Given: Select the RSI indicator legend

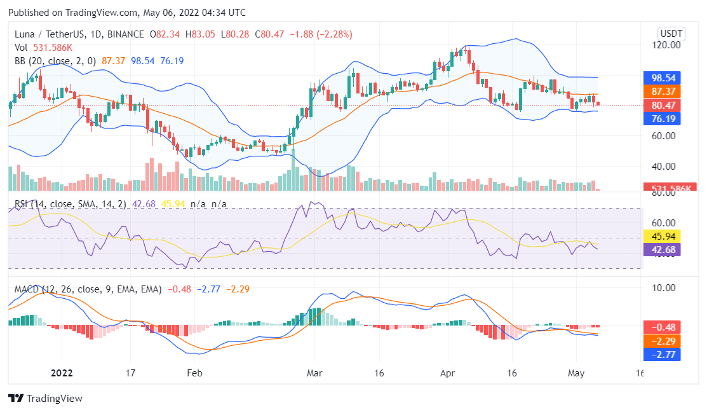Looking at the screenshot, I should [x=70, y=204].
